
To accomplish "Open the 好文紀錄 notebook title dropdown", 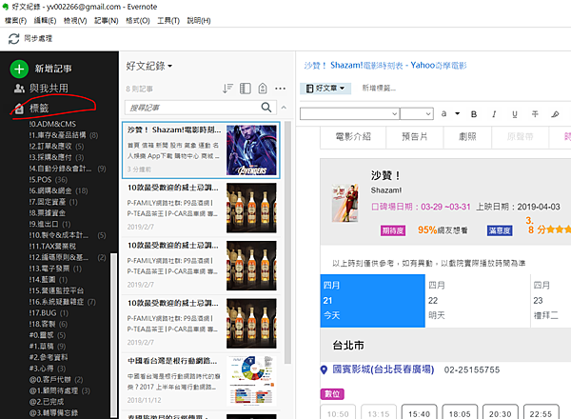I will [149, 66].
